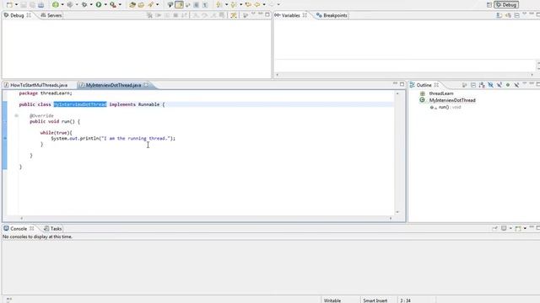Select the Variables view tab

point(290,15)
